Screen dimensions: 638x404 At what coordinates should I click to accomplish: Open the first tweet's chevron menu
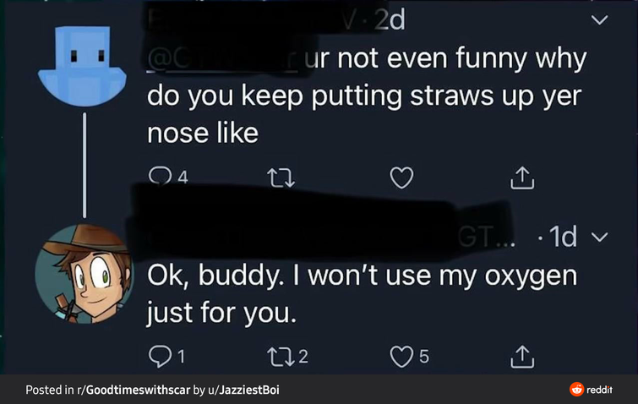[x=599, y=18]
